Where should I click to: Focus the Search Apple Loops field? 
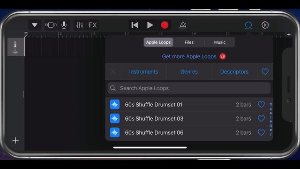189,88
